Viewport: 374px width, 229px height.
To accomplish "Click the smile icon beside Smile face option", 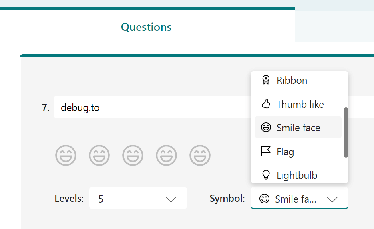I will (266, 128).
